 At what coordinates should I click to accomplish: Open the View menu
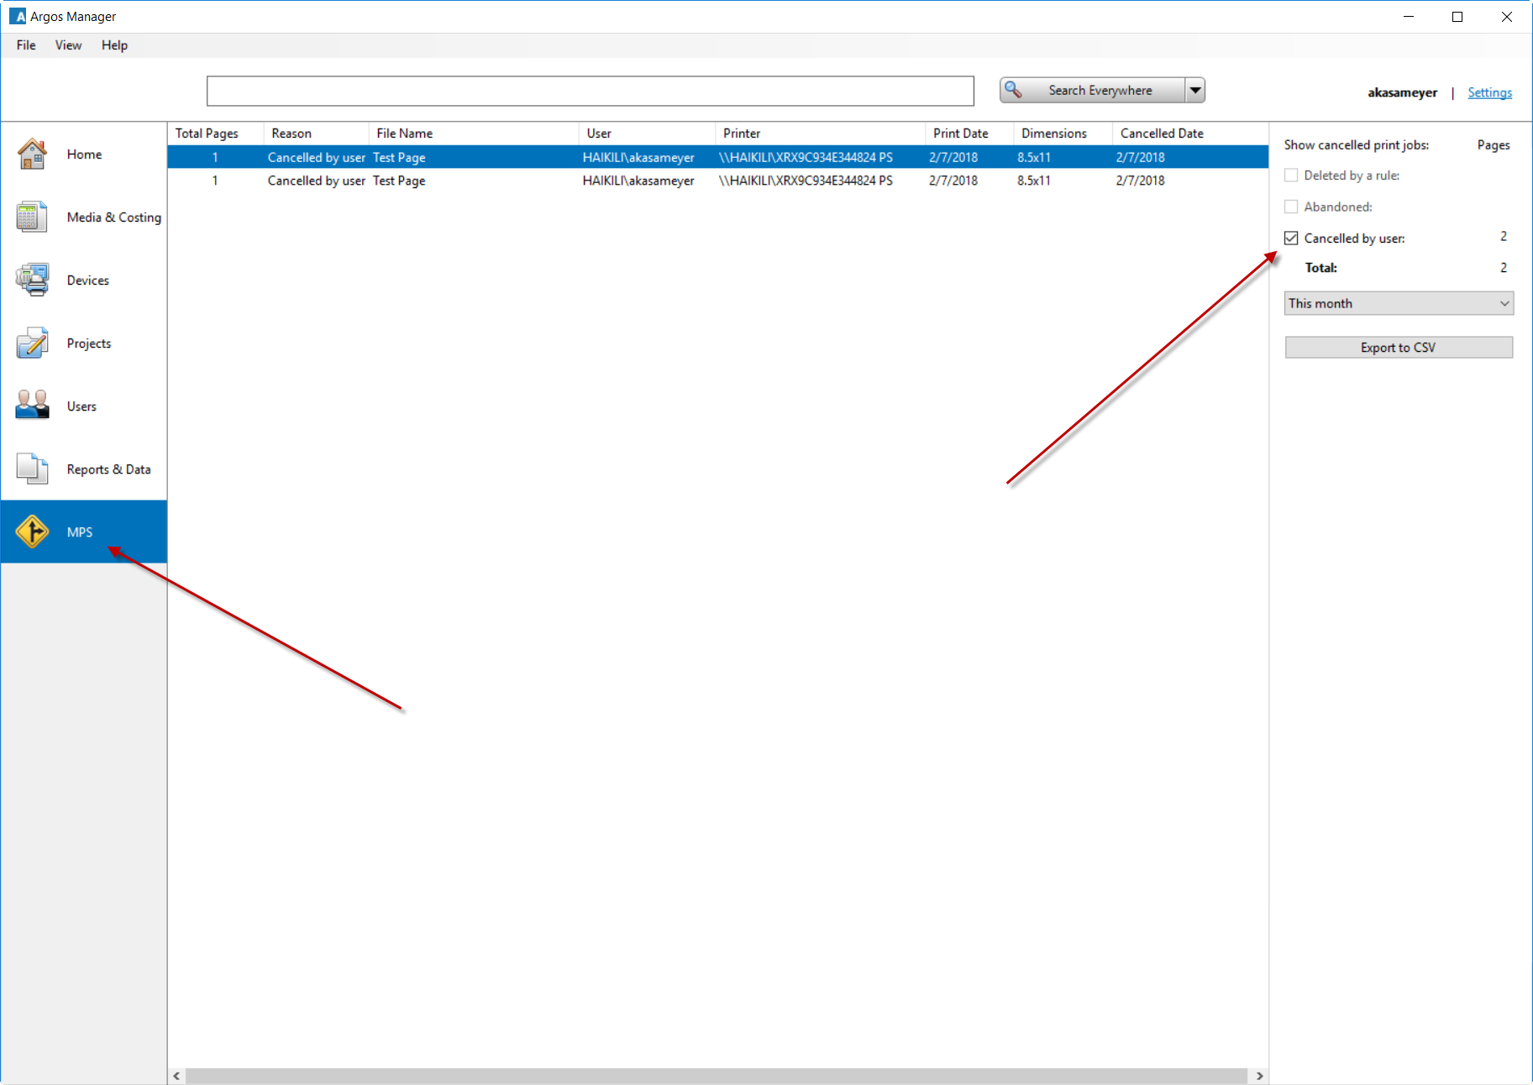pos(68,45)
